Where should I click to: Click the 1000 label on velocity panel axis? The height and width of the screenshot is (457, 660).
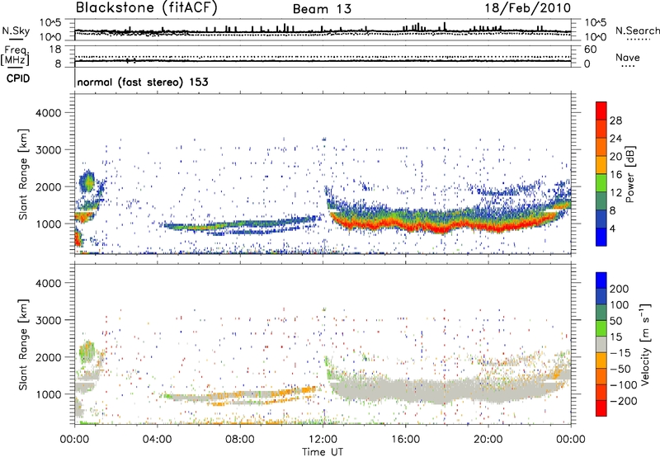tap(49, 394)
